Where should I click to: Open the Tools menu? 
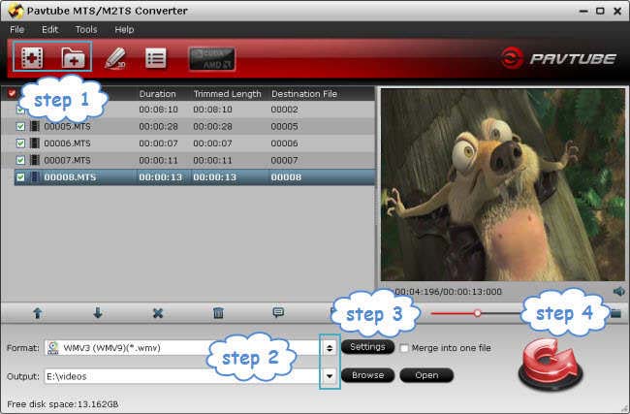click(85, 30)
